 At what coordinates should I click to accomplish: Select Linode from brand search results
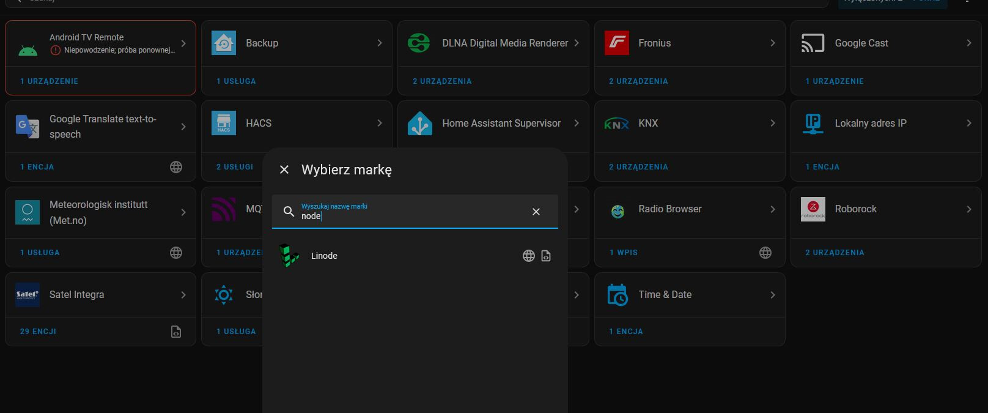click(415, 256)
